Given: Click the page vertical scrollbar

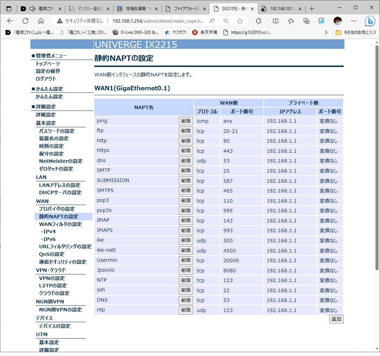Looking at the screenshot, I should tap(377, 157).
